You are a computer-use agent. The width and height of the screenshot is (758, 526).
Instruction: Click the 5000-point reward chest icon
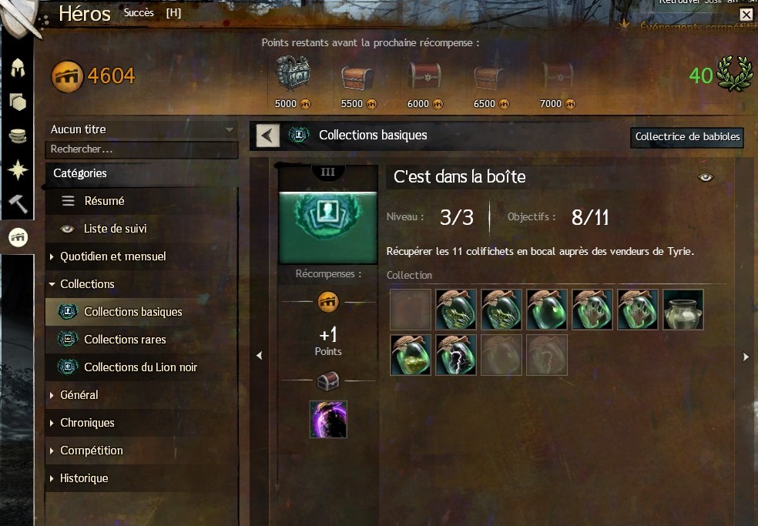pyautogui.click(x=293, y=74)
